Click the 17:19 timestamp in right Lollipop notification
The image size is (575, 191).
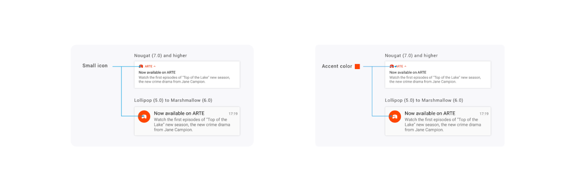(484, 114)
